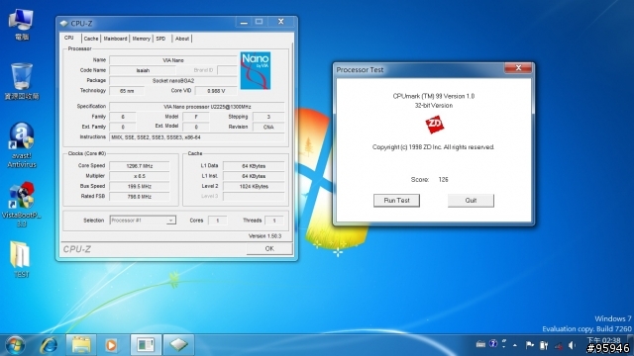
Task: Click the keyboard input method tray icon
Action: (x=480, y=344)
